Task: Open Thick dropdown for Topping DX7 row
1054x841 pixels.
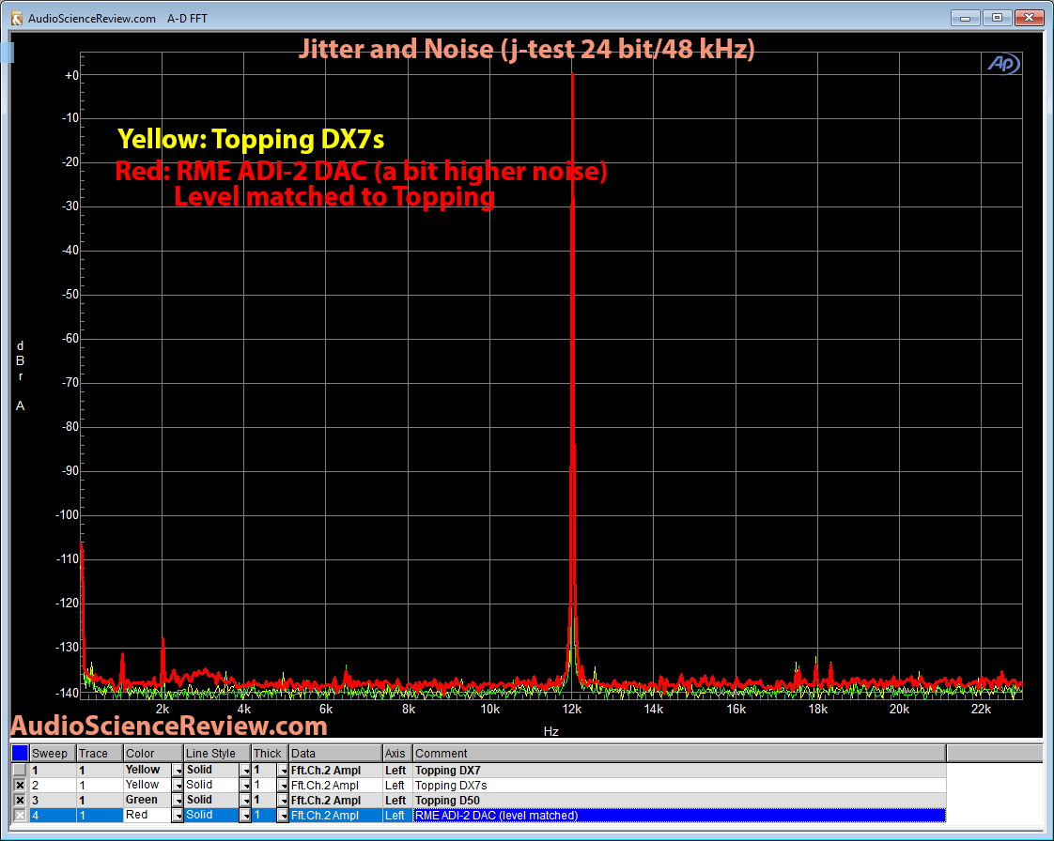Action: (283, 771)
